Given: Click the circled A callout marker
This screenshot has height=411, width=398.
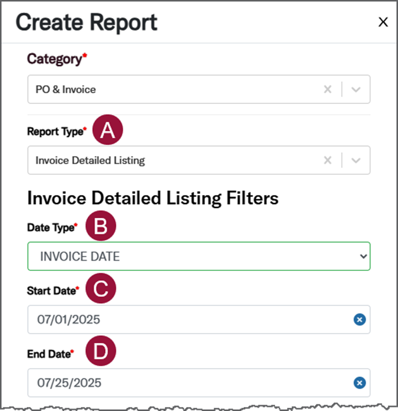Looking at the screenshot, I should click(108, 131).
